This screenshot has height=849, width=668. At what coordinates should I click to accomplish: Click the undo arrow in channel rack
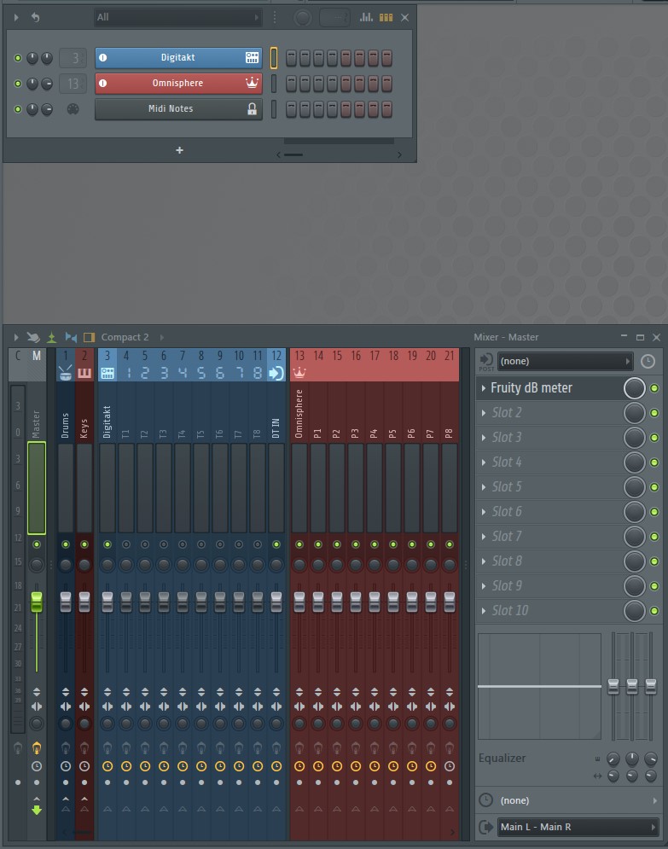[35, 17]
